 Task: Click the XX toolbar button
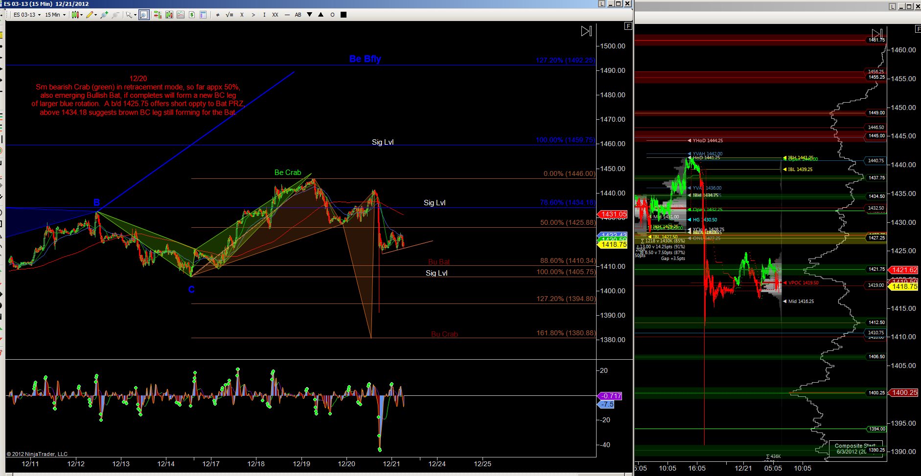tap(275, 15)
